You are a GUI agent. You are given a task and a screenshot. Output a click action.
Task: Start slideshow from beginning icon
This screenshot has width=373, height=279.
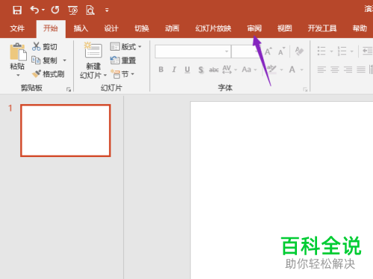[73, 10]
